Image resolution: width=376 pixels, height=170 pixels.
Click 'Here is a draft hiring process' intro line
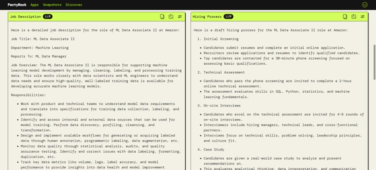coord(271,30)
